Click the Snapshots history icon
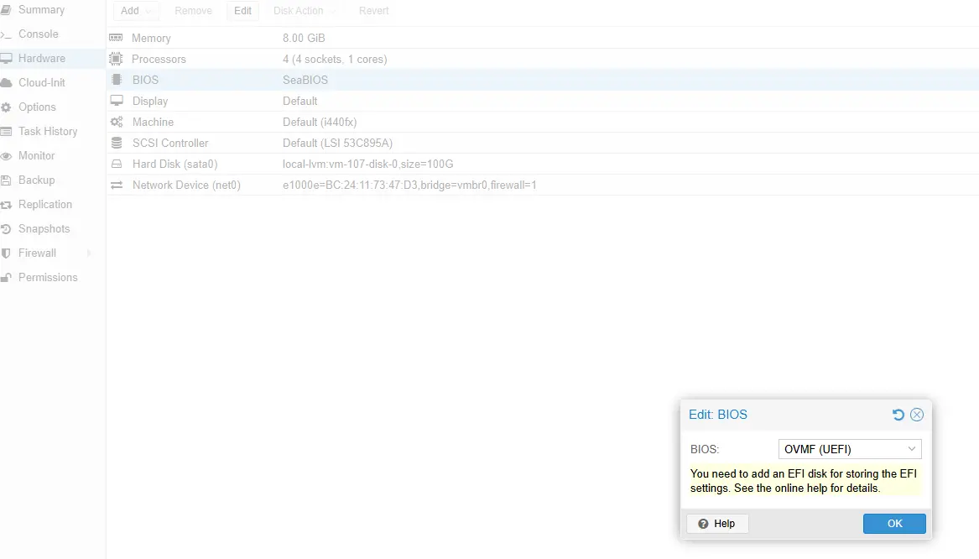Screen dimensions: 979x559 pyautogui.click(x=7, y=229)
